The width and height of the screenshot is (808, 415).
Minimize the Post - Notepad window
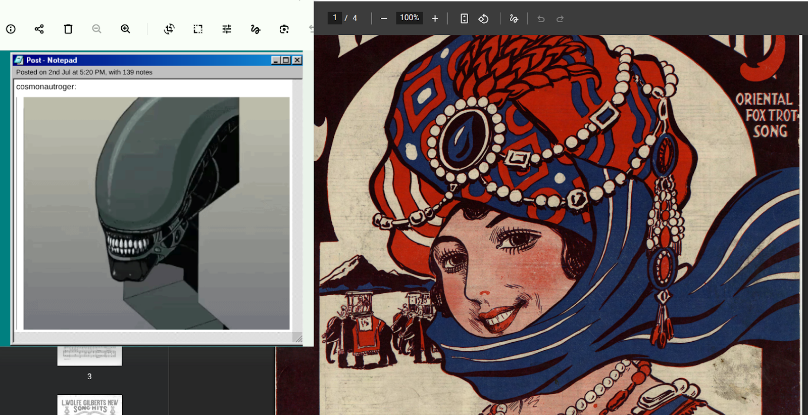276,60
